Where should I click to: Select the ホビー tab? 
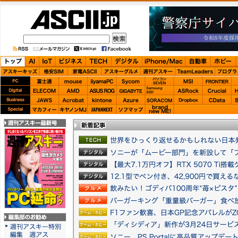(x=223, y=61)
